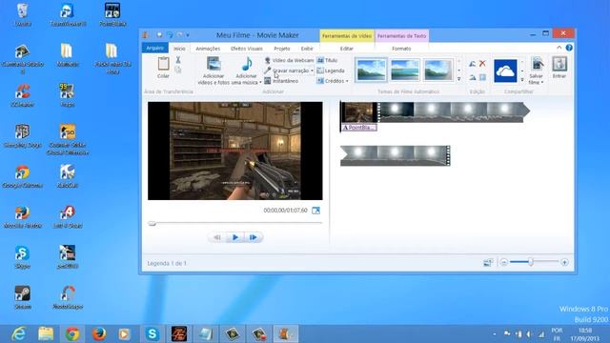The width and height of the screenshot is (610, 343).
Task: Select the second AutoMovie theme thumbnail
Action: (x=404, y=70)
